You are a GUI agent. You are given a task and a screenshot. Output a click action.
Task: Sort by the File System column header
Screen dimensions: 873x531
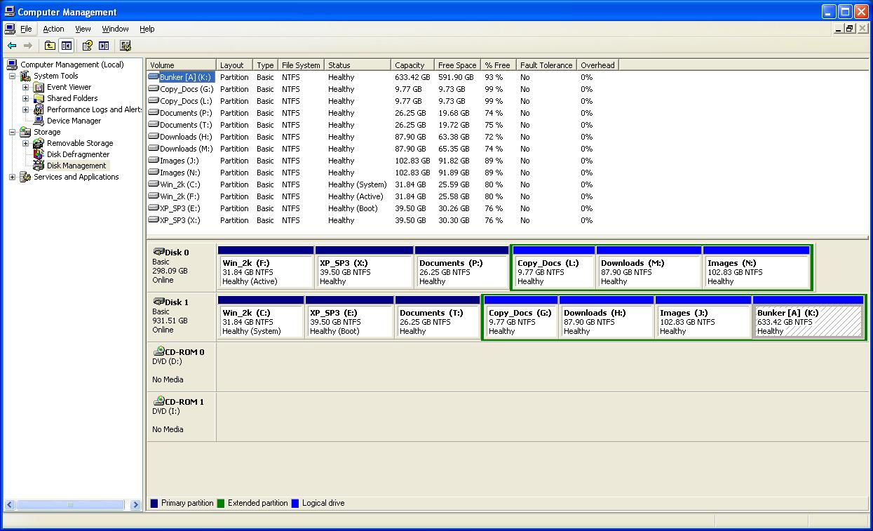pyautogui.click(x=302, y=65)
